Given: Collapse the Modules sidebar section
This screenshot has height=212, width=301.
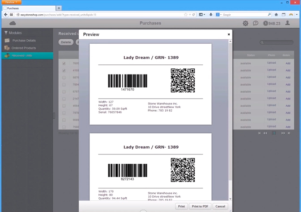Looking at the screenshot, I should (6, 33).
